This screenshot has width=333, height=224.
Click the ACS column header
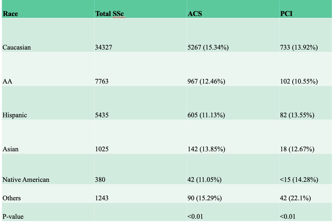point(194,13)
